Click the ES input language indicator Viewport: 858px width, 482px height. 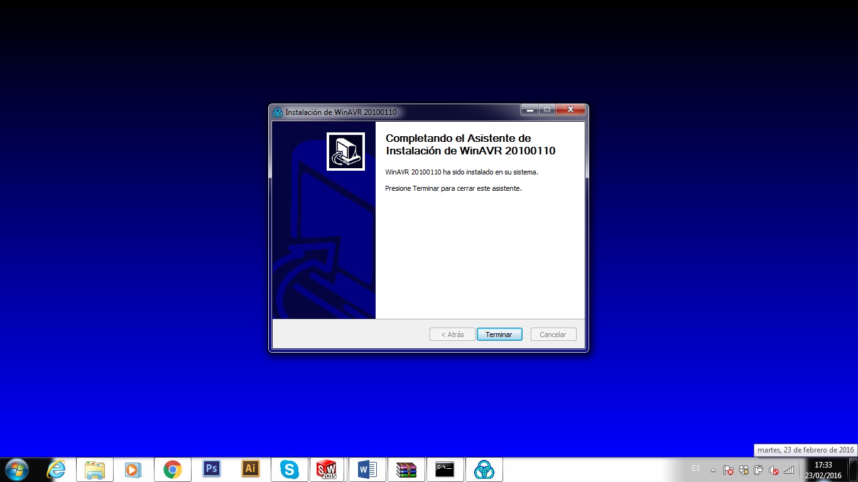coord(696,468)
